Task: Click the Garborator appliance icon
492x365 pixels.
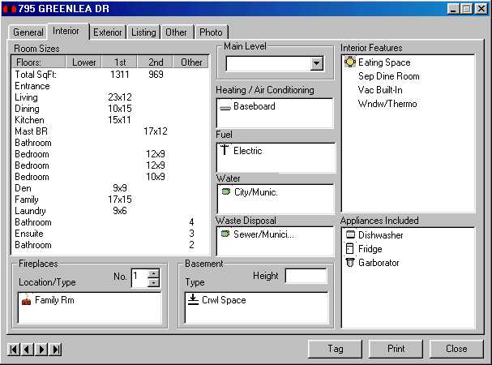Action: [349, 263]
